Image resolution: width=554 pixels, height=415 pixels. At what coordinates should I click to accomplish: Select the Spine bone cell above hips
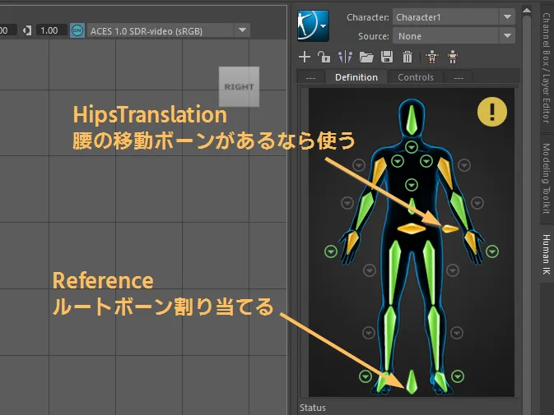pos(412,206)
